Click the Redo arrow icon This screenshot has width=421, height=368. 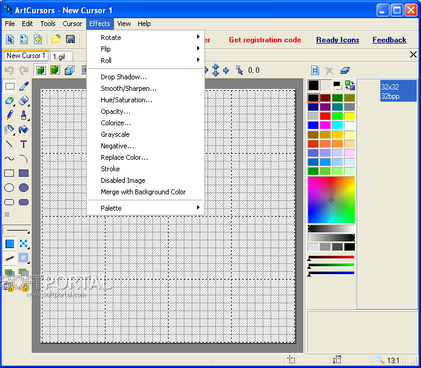point(24,70)
